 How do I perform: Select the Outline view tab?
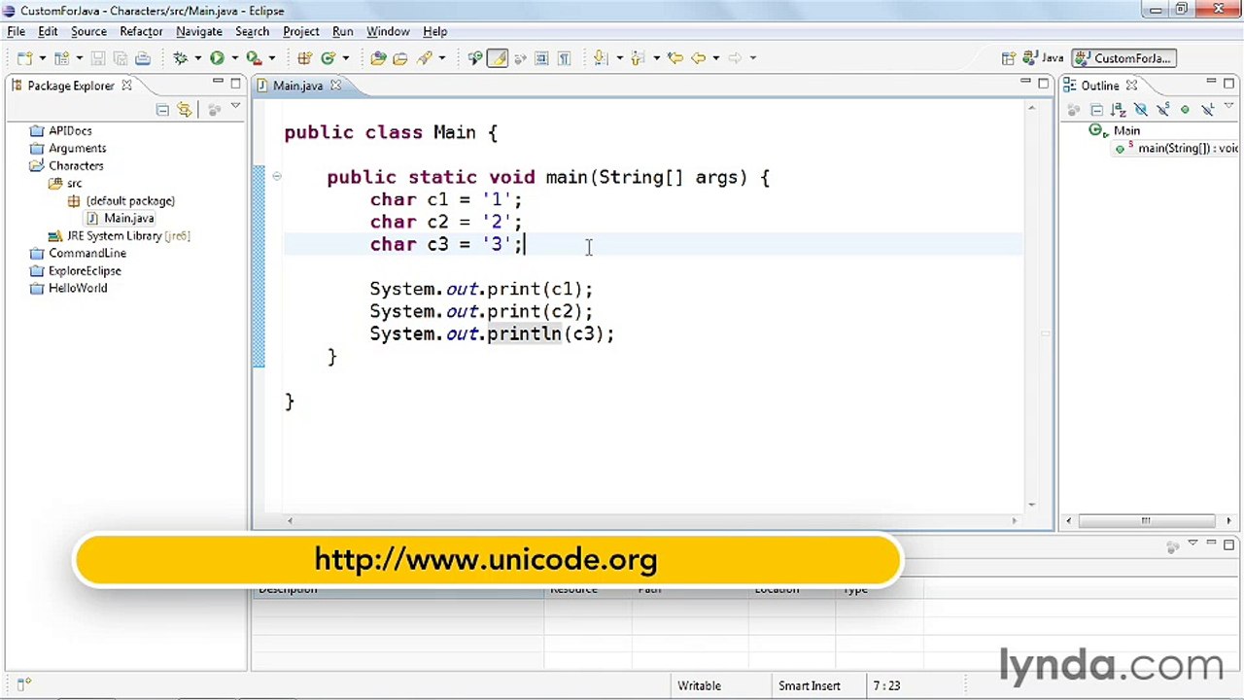[x=1101, y=86]
